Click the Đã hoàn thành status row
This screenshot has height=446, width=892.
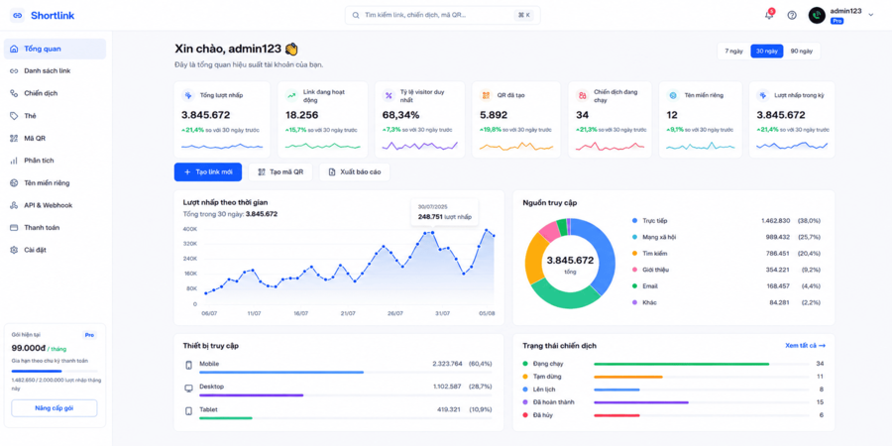(x=673, y=402)
